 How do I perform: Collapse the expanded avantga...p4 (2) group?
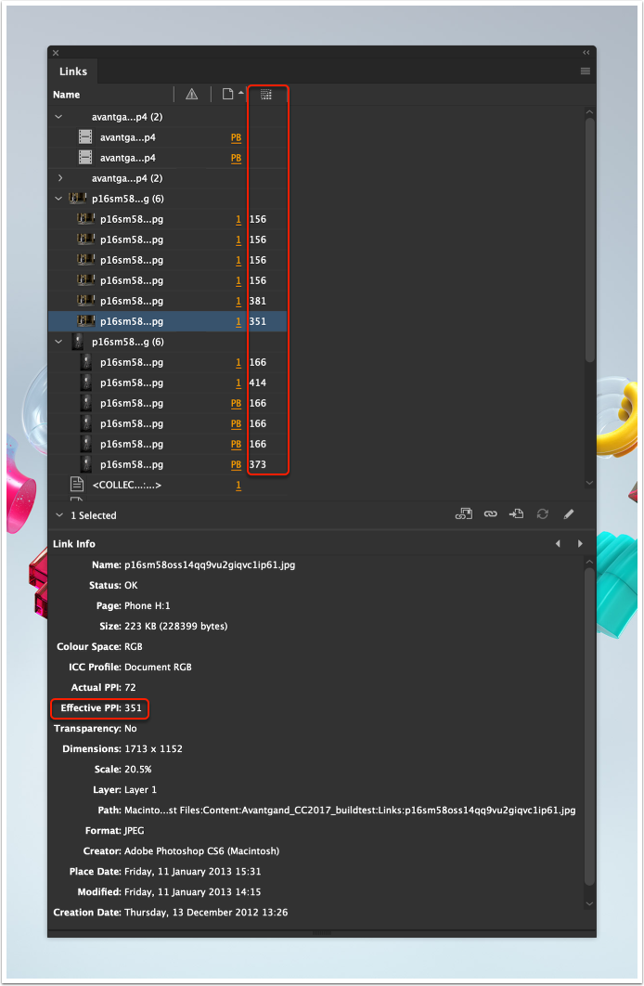[x=58, y=117]
